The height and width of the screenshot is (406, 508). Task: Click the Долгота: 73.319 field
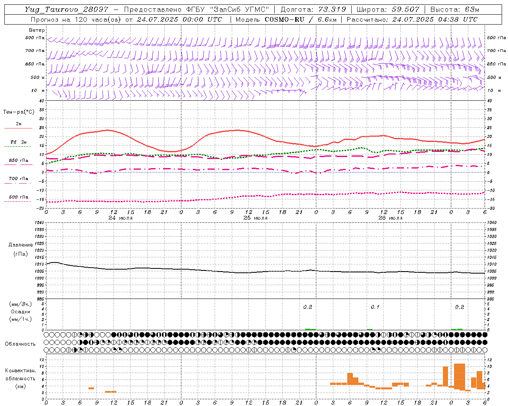coord(313,10)
